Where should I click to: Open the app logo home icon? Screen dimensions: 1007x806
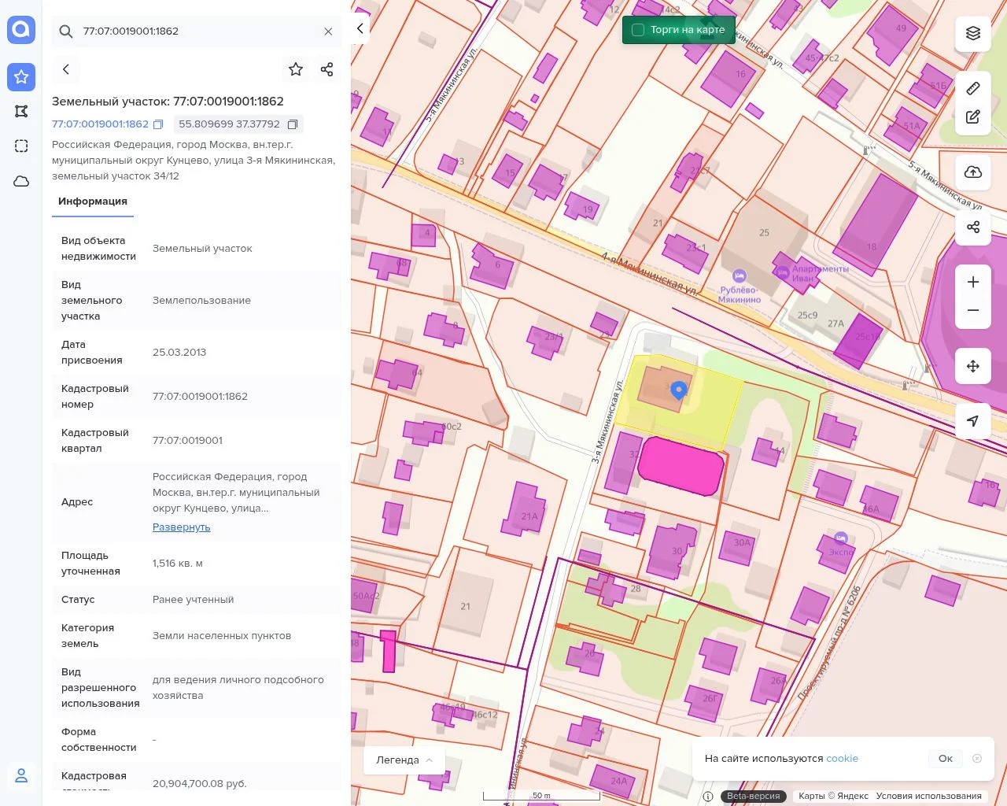pos(21,30)
